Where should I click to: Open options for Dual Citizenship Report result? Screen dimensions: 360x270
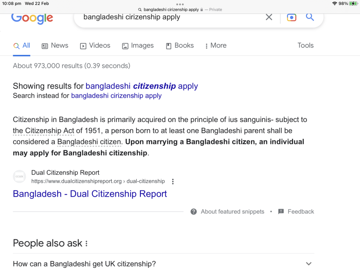click(173, 181)
